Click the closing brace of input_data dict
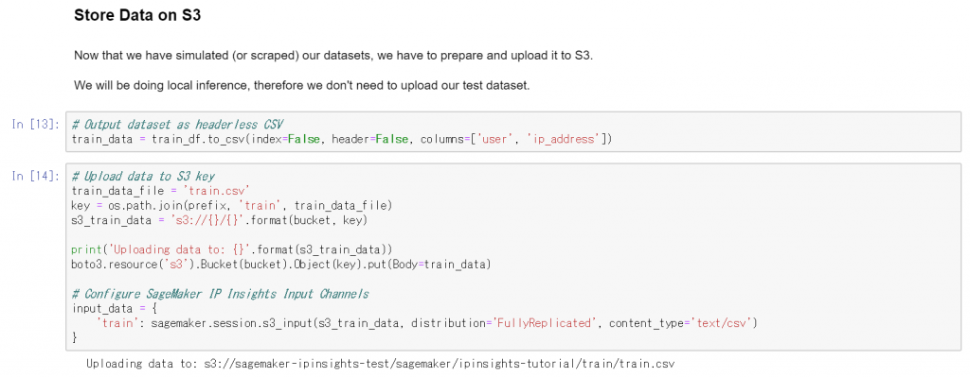The height and width of the screenshot is (377, 970). pos(75,337)
